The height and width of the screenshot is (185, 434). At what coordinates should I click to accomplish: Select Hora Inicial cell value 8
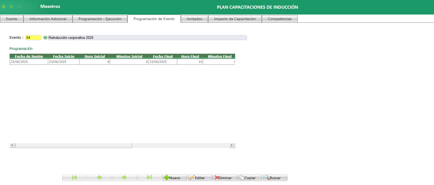(95, 62)
